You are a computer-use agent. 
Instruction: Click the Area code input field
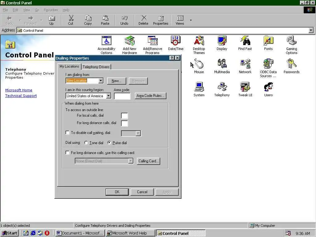[x=122, y=96]
